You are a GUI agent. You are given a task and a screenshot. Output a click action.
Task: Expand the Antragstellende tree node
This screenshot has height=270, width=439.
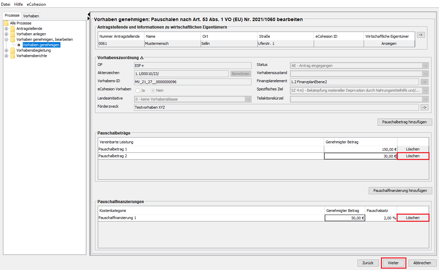pyautogui.click(x=6, y=29)
